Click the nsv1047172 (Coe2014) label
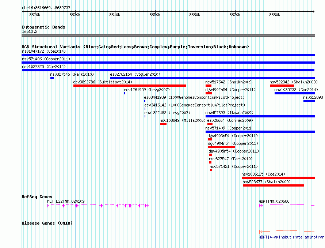This screenshot has width=325, height=248. [x=44, y=51]
